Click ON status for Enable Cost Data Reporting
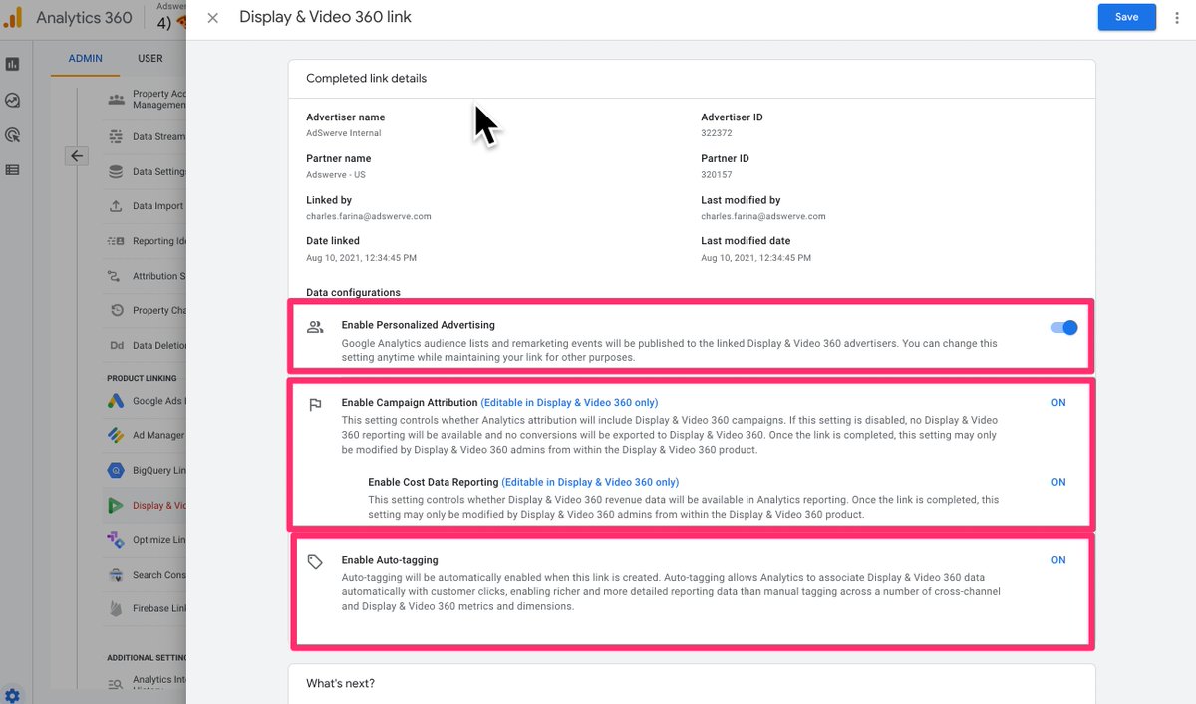Screen dimensions: 1196x704 click(x=1058, y=482)
